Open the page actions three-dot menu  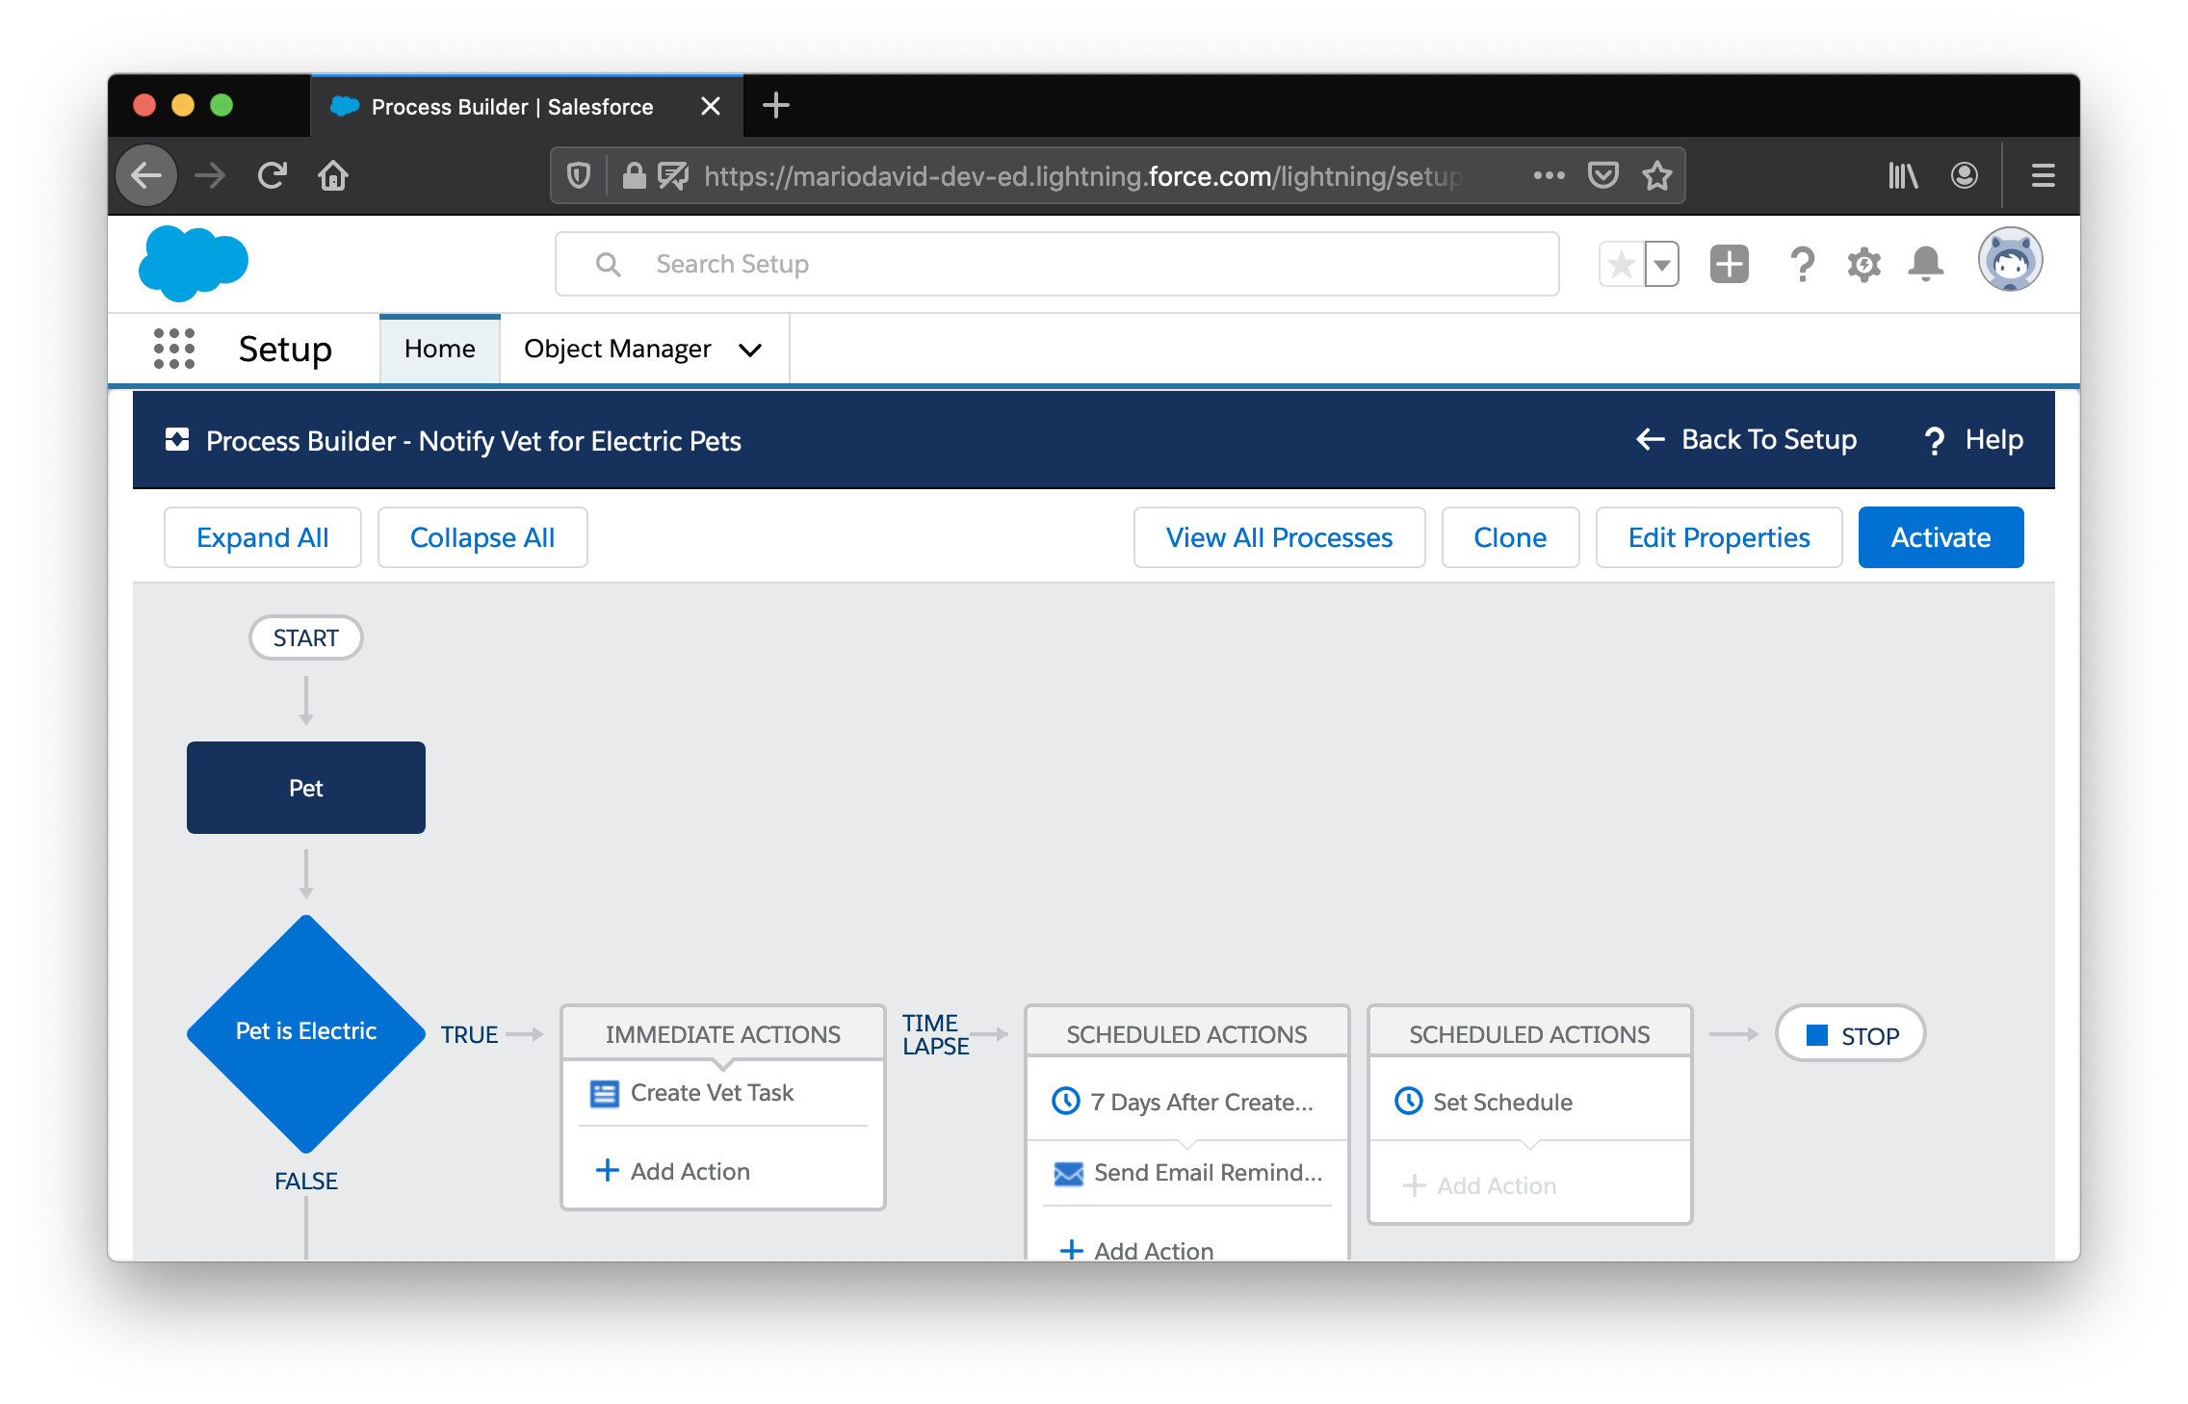click(1549, 176)
